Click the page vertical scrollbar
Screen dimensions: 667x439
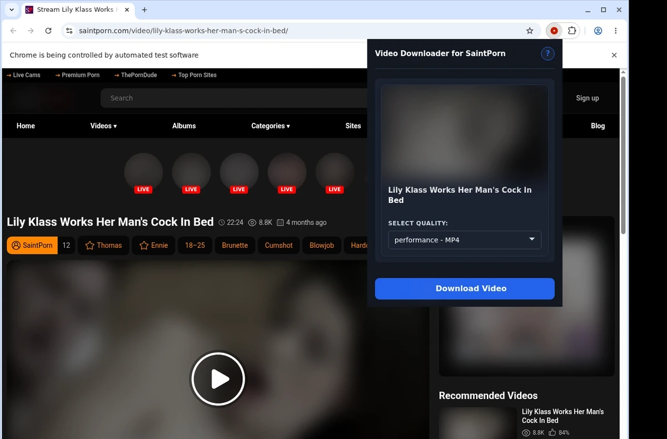coord(623,156)
